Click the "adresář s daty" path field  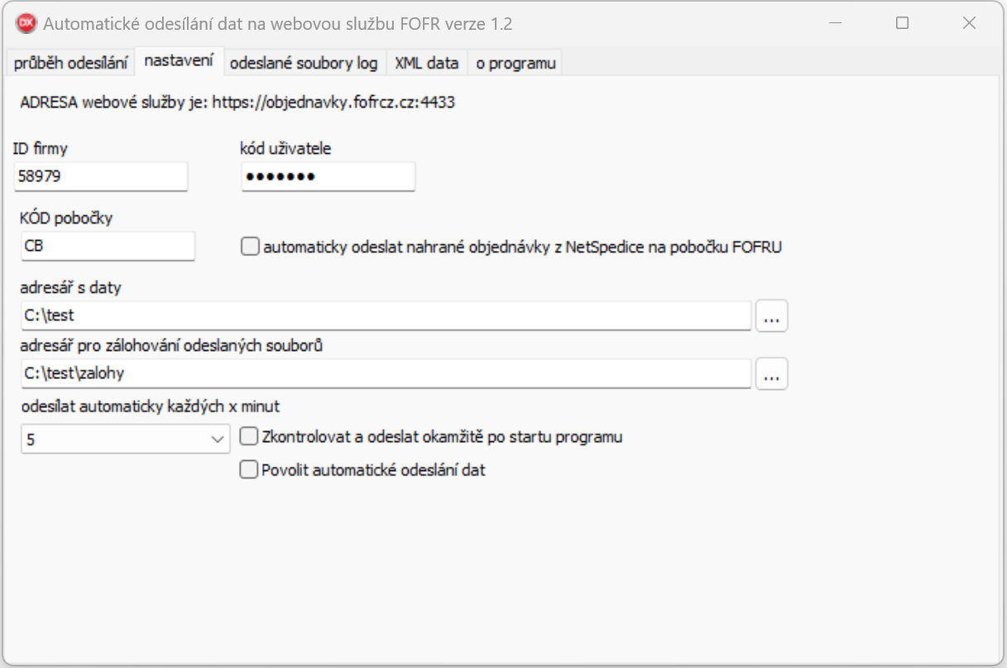pyautogui.click(x=386, y=315)
